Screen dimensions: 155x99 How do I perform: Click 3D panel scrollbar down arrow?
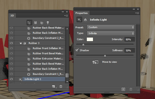[x=67, y=82]
